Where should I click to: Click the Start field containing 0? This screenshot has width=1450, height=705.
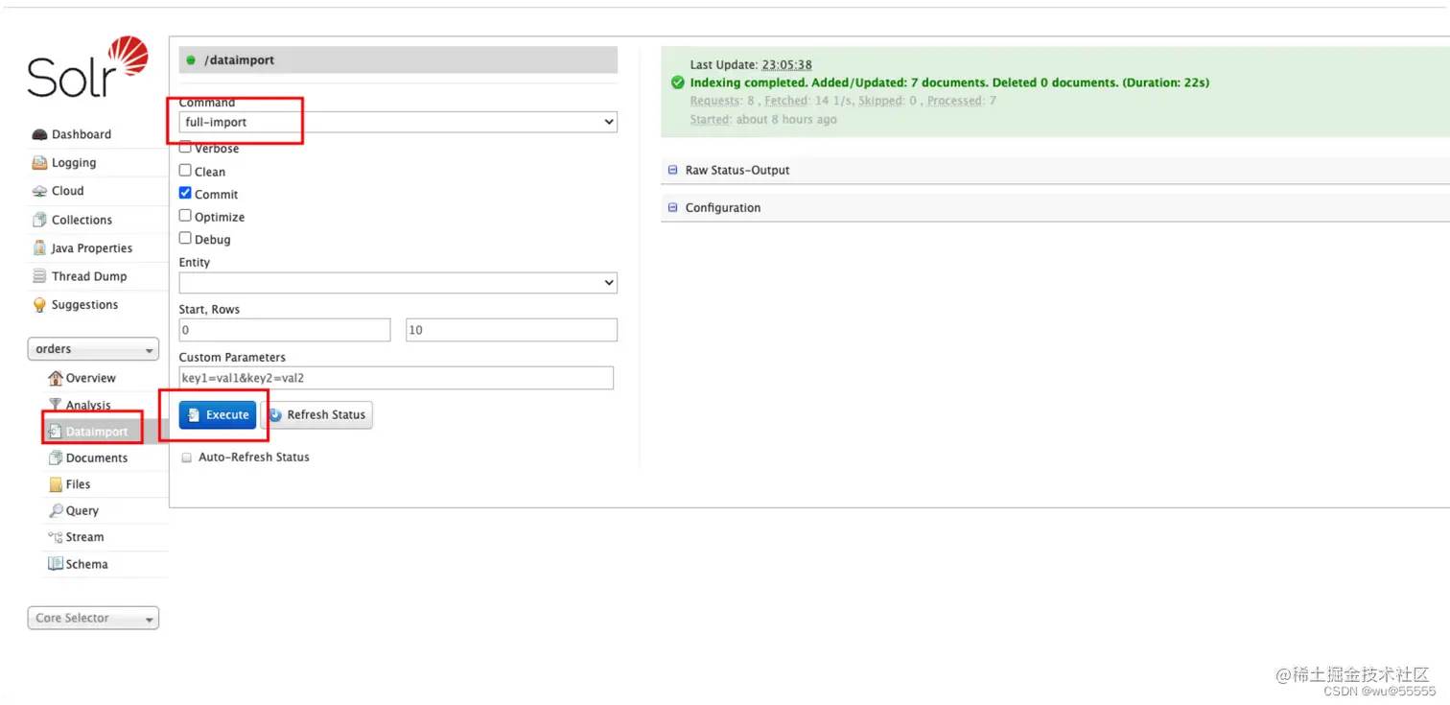(x=285, y=330)
